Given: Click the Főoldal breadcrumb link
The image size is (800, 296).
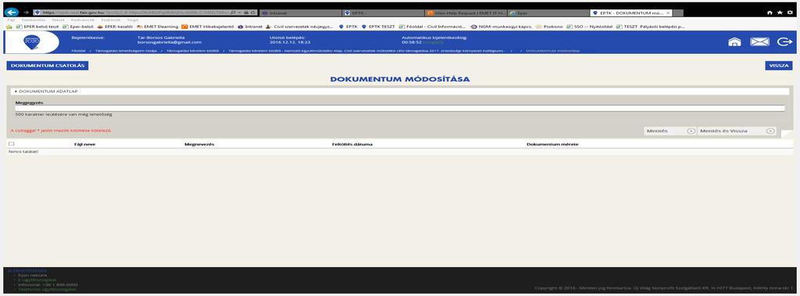Looking at the screenshot, I should click(x=78, y=51).
